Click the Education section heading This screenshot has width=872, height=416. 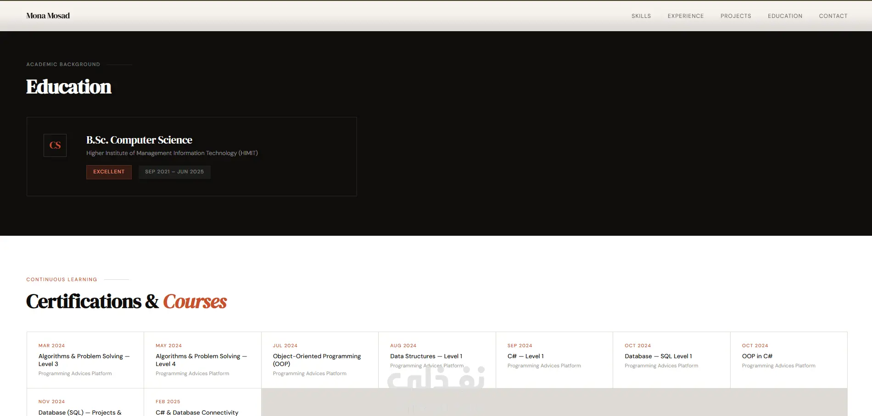[x=69, y=87]
